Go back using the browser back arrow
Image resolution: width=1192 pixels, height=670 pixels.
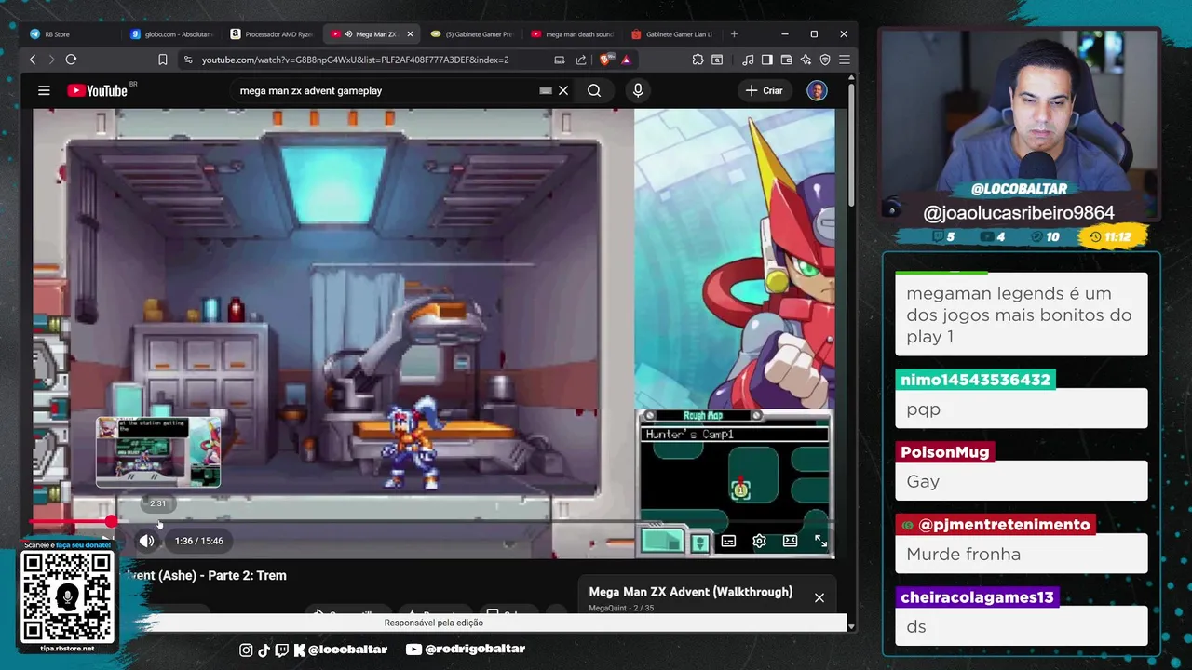[33, 60]
